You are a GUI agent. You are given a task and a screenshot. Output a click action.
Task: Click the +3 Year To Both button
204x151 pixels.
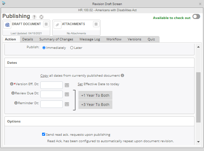[x=95, y=105]
